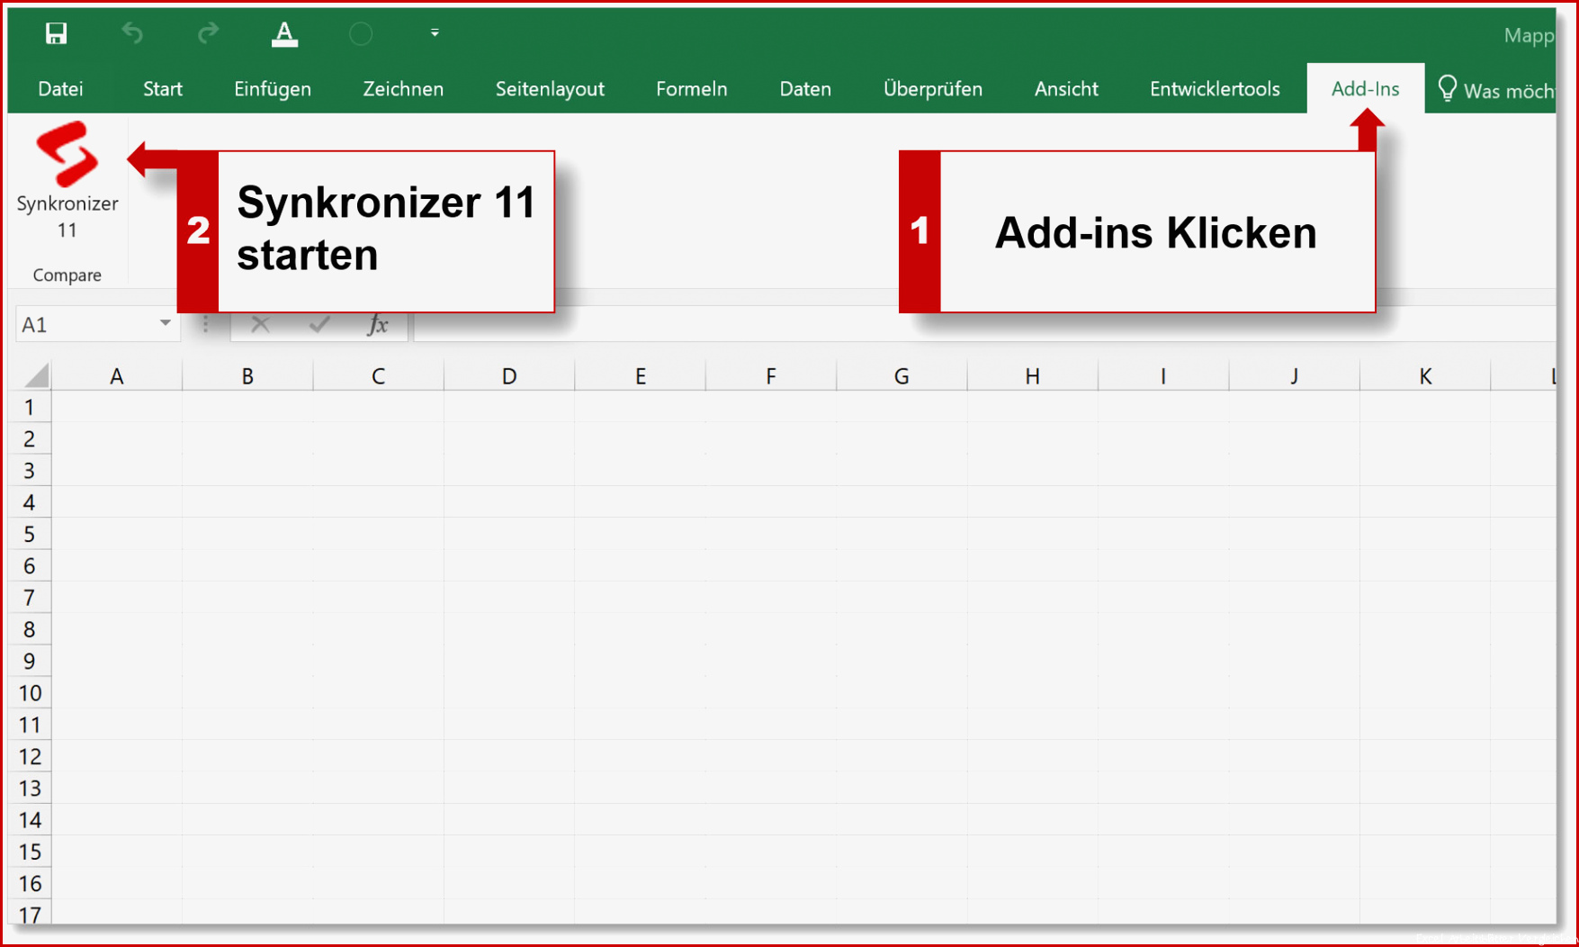This screenshot has height=947, width=1579.
Task: Open the Überprüfen tab
Action: pos(933,89)
